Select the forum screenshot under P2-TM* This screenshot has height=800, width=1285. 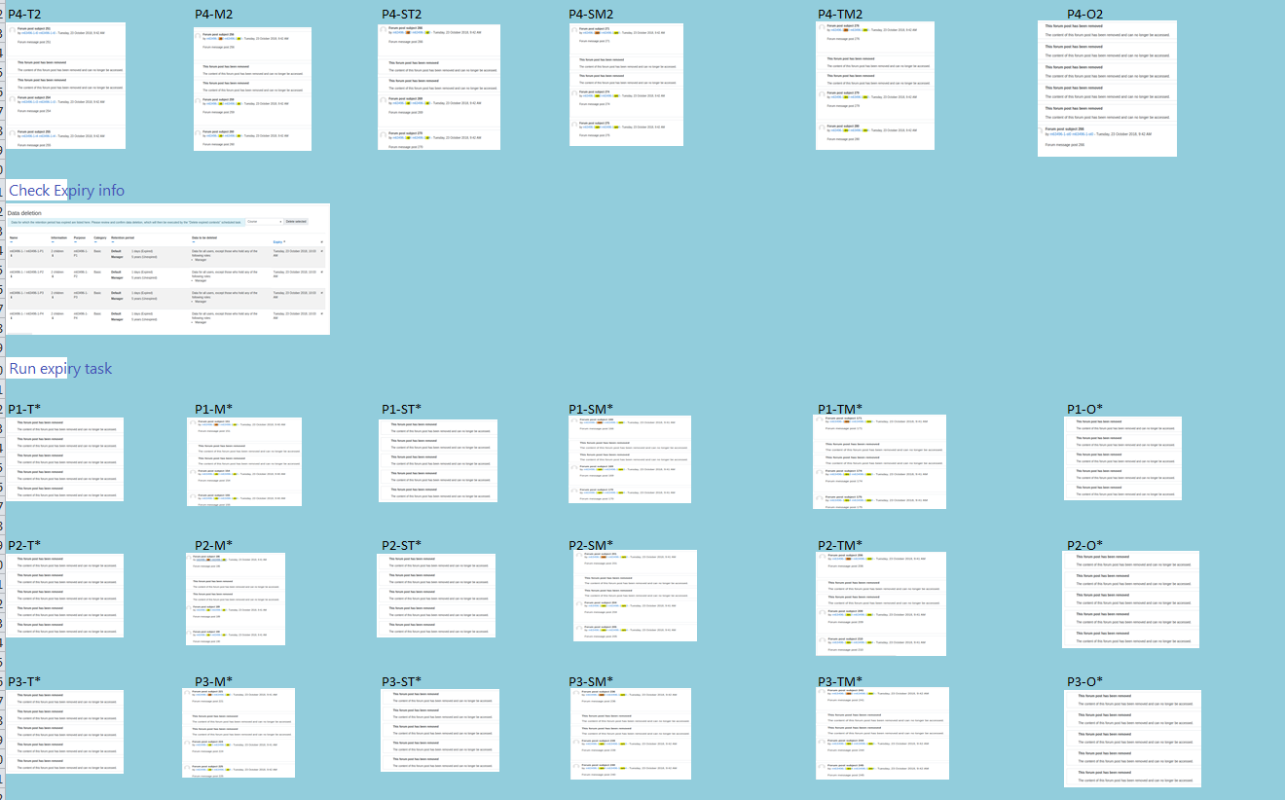tap(881, 603)
